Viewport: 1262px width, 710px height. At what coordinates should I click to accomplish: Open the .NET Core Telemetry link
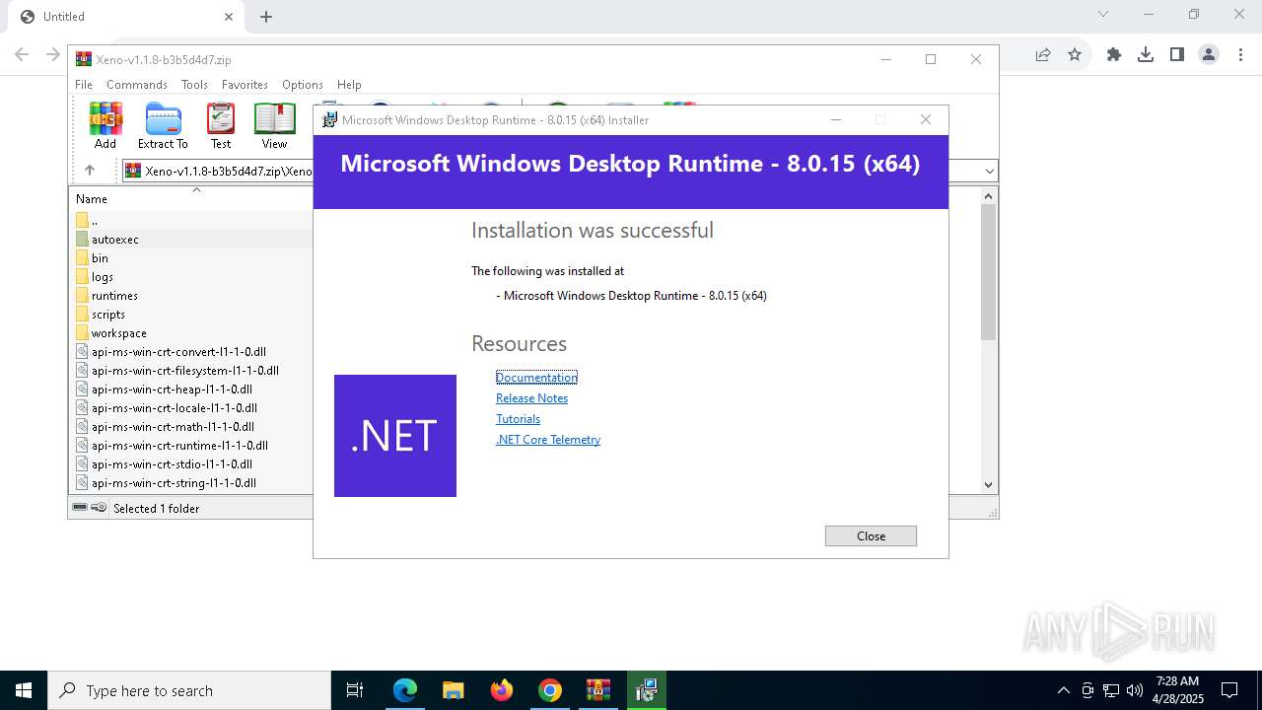click(548, 440)
